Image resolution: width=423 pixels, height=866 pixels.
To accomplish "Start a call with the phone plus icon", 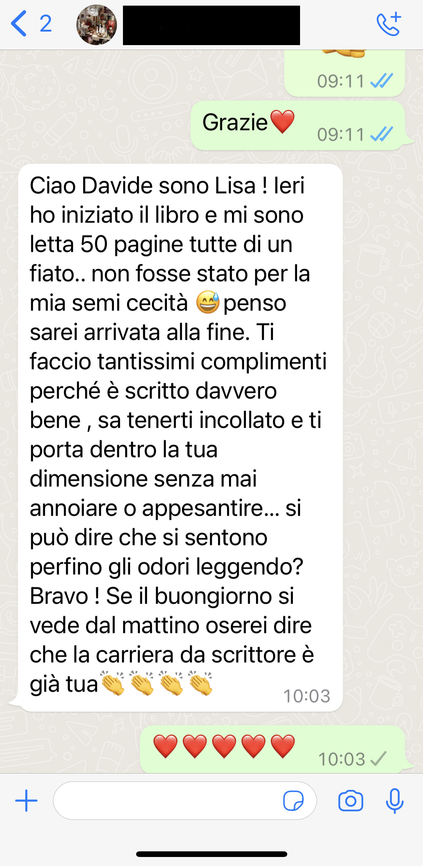I will (389, 24).
